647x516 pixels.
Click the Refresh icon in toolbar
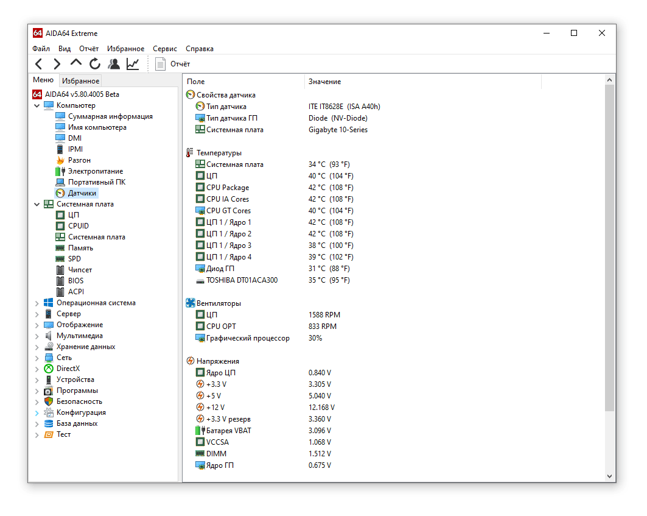point(95,64)
